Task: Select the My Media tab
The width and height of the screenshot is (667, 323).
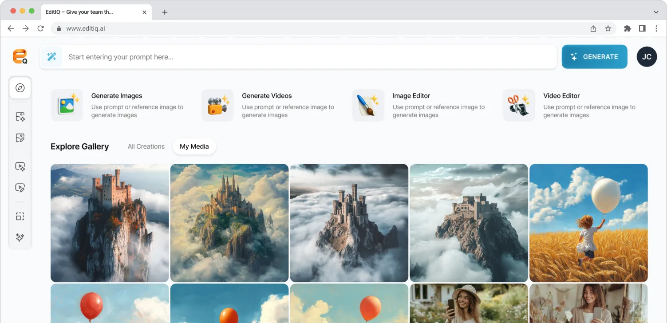Action: 194,146
